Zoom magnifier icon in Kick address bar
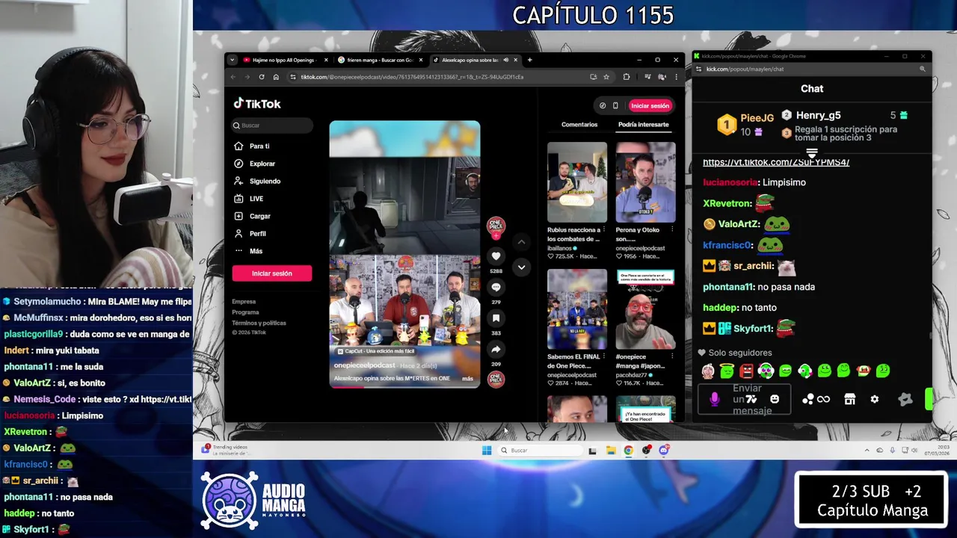 point(923,69)
